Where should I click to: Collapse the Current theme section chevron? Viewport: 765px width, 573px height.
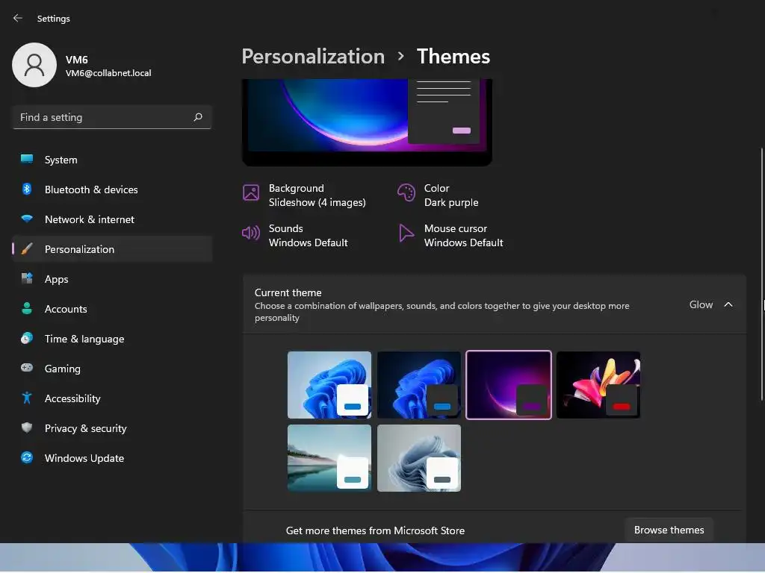[x=728, y=304]
